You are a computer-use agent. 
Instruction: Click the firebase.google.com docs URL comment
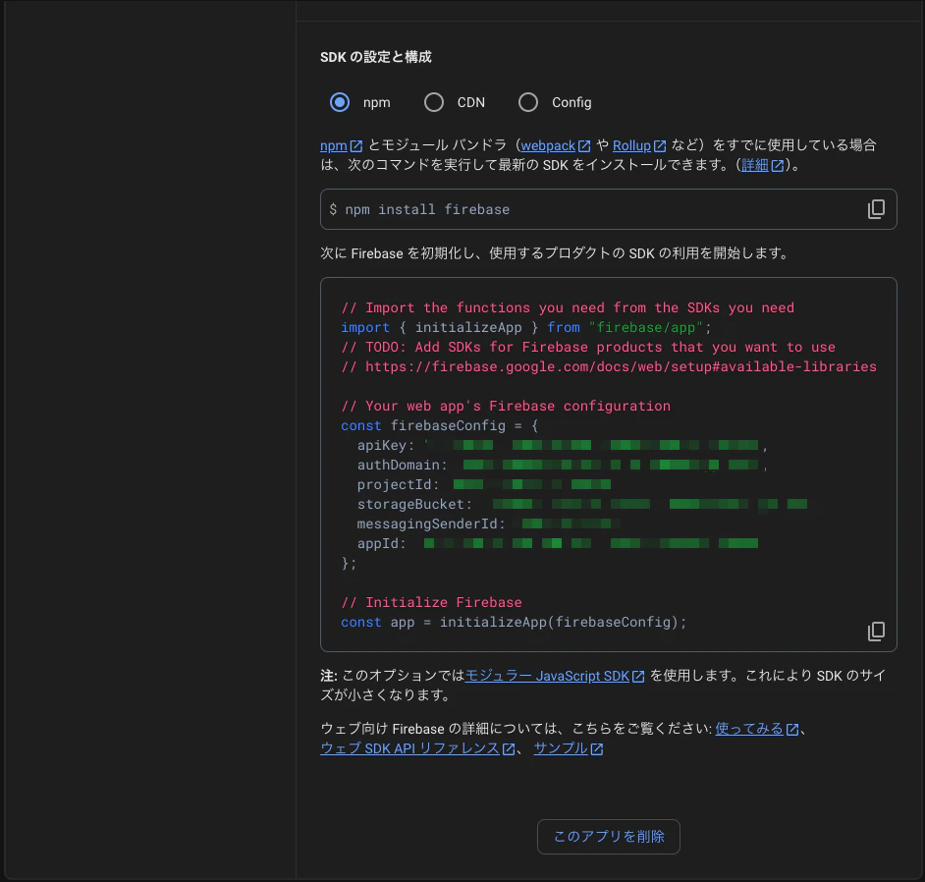[x=609, y=367]
